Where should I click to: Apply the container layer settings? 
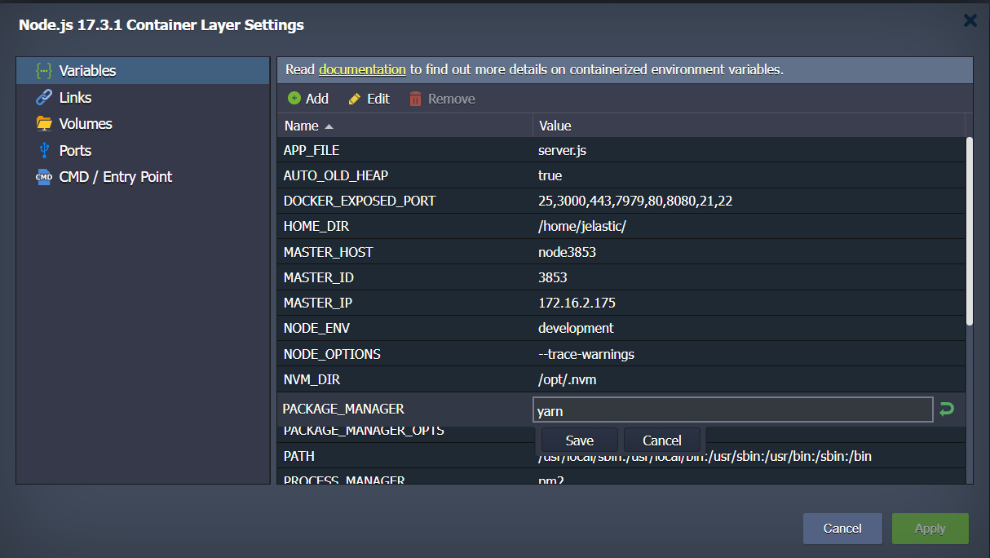tap(930, 528)
